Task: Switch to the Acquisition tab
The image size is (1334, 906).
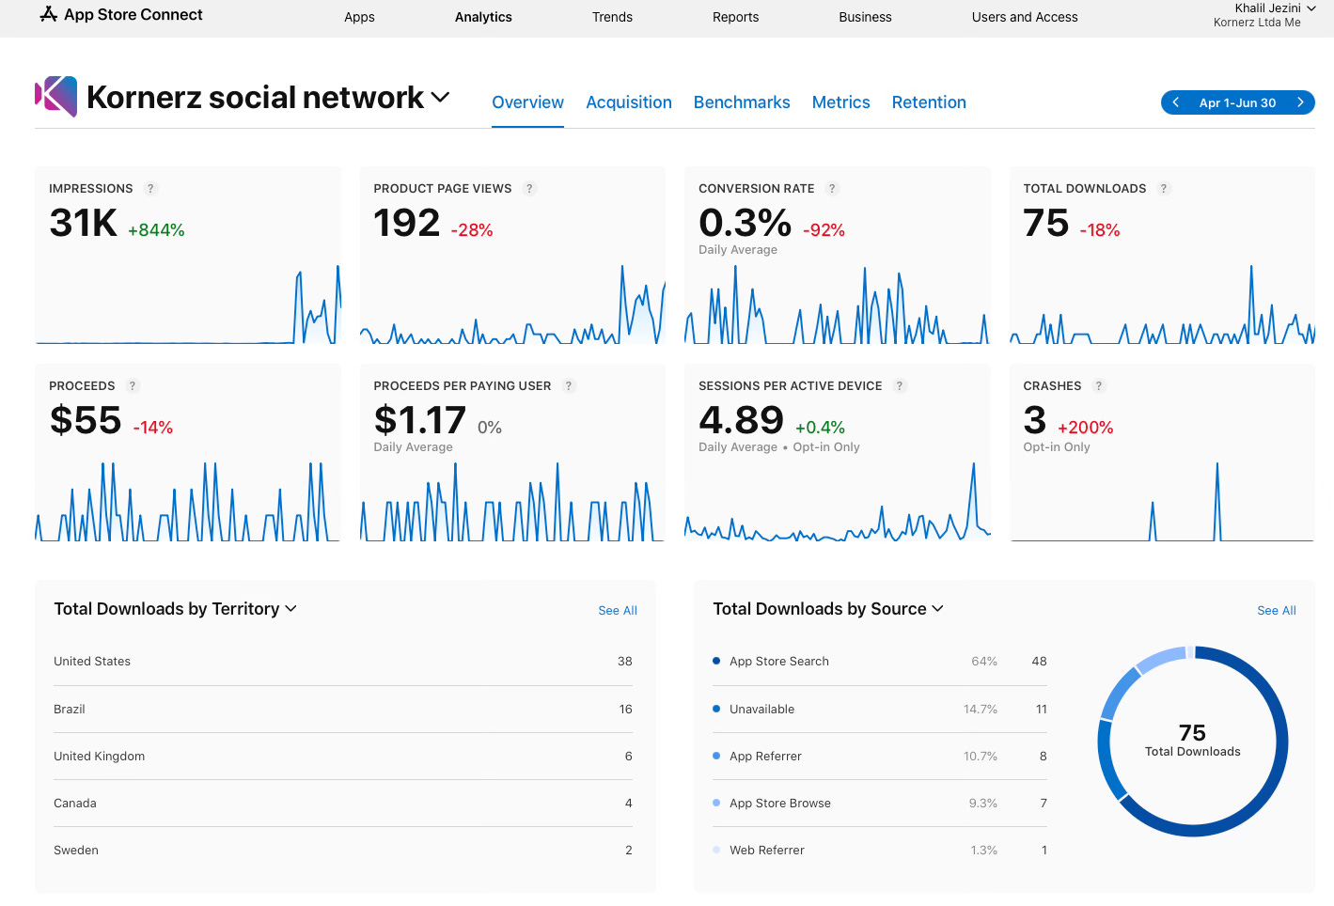Action: 629,102
